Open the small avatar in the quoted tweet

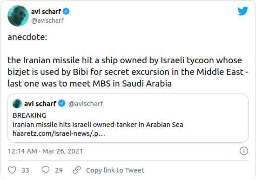(17, 104)
